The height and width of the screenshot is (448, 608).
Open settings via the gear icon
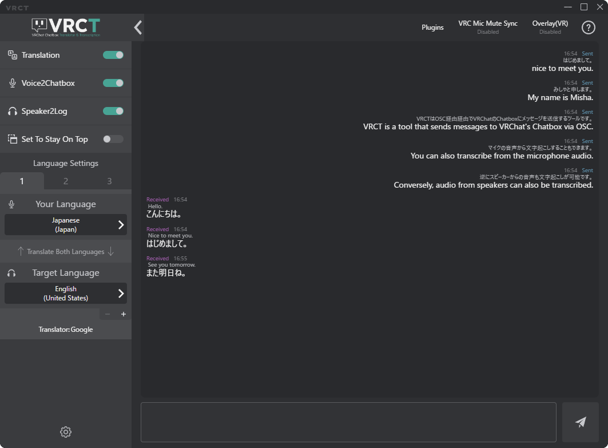coord(66,432)
